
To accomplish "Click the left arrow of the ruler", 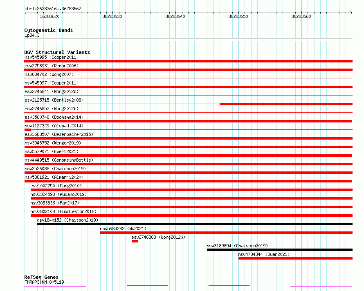I will 25,13.
